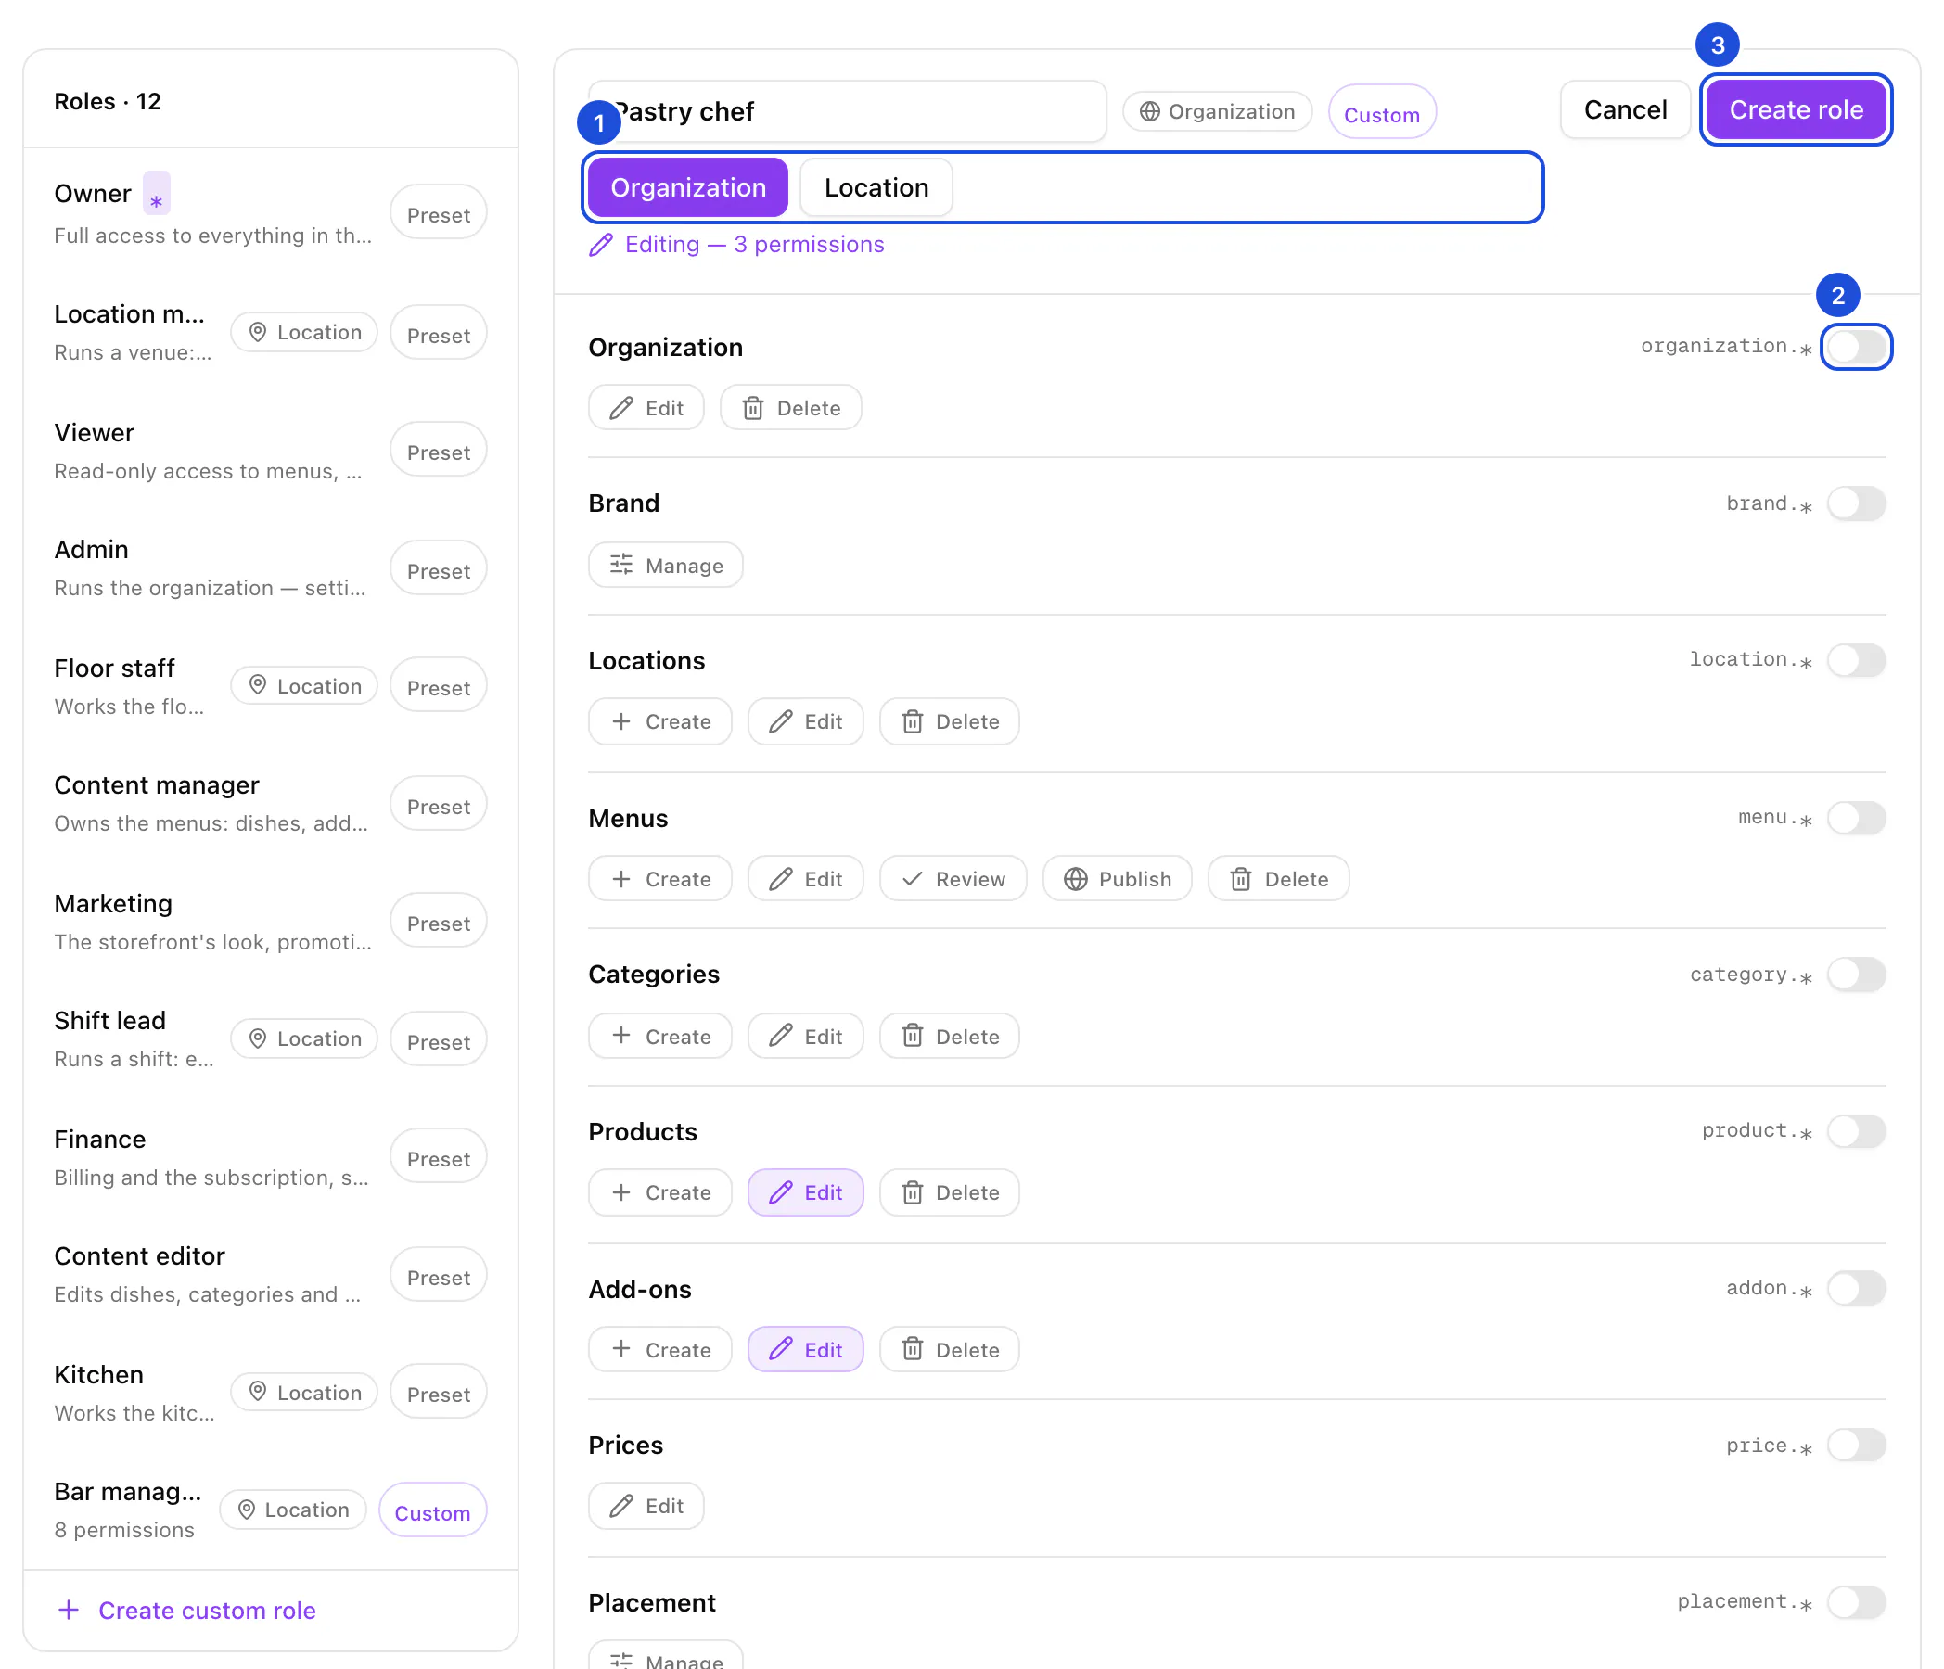Cancel the role editing

pyautogui.click(x=1625, y=109)
